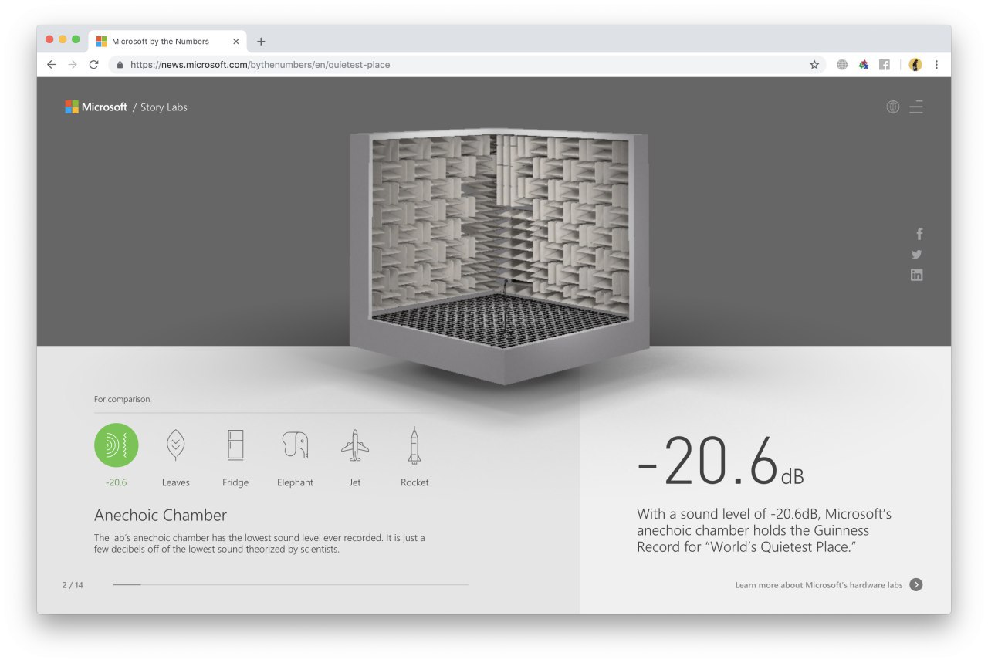The width and height of the screenshot is (988, 663).
Task: Select the Rocket comparison icon
Action: pos(414,445)
